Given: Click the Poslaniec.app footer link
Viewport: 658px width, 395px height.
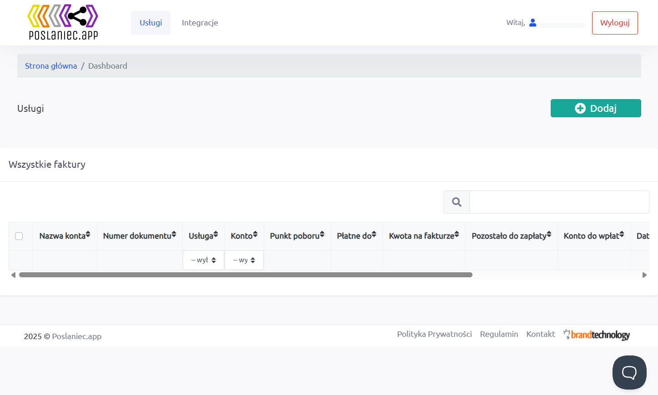Looking at the screenshot, I should pos(77,336).
